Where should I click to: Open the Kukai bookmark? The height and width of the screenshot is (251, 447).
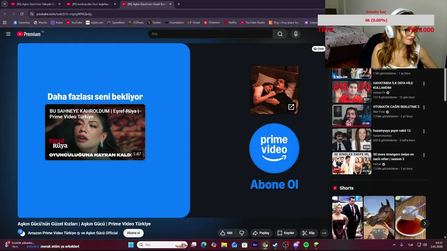[57, 22]
